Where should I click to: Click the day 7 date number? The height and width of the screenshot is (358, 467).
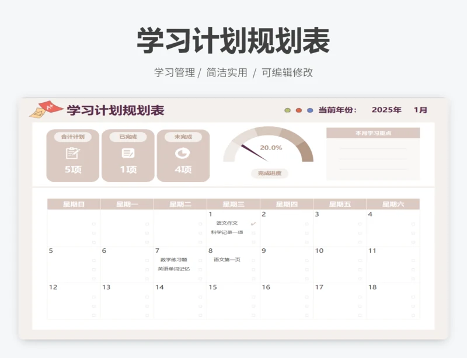157,251
